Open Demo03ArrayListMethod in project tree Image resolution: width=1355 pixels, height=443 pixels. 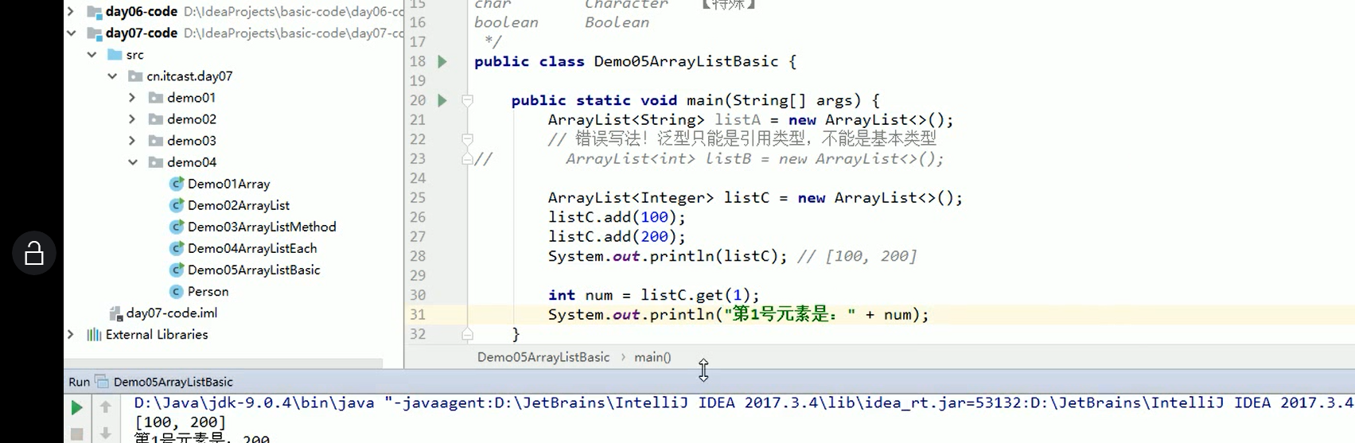[x=262, y=227]
